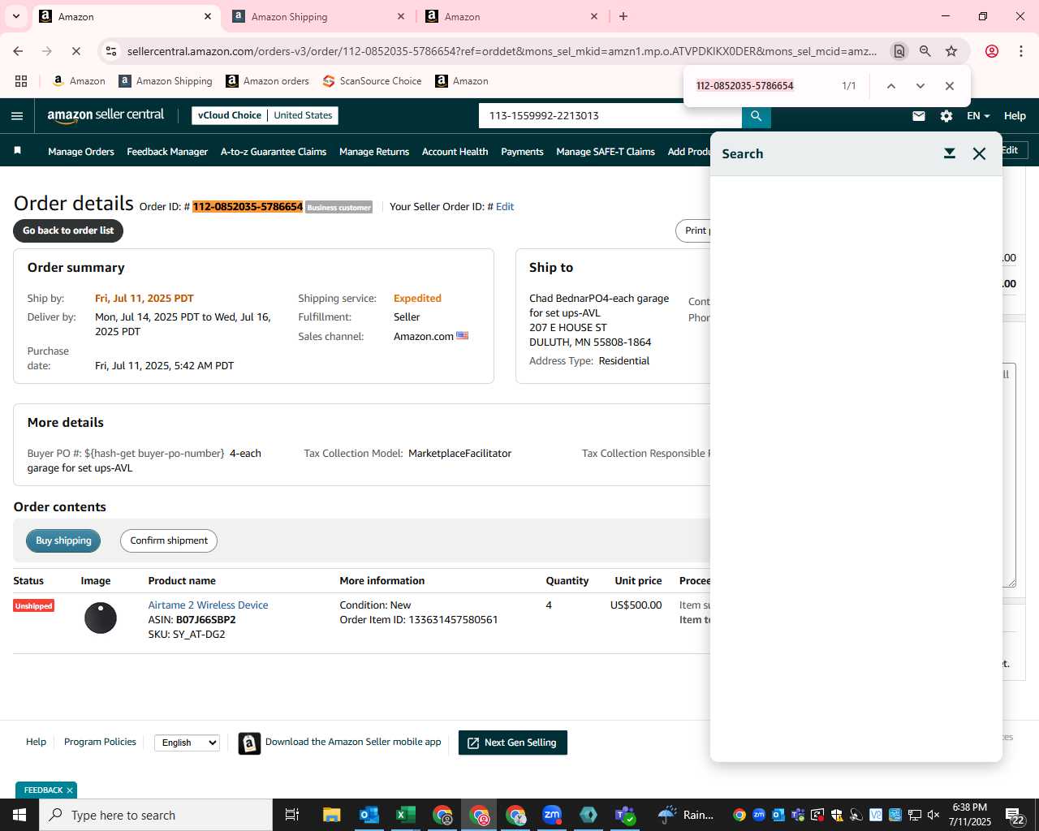1039x831 pixels.
Task: Open Outlook from the taskbar
Action: pyautogui.click(x=369, y=815)
